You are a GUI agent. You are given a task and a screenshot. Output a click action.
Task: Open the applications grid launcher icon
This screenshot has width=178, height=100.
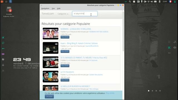coord(6,2)
